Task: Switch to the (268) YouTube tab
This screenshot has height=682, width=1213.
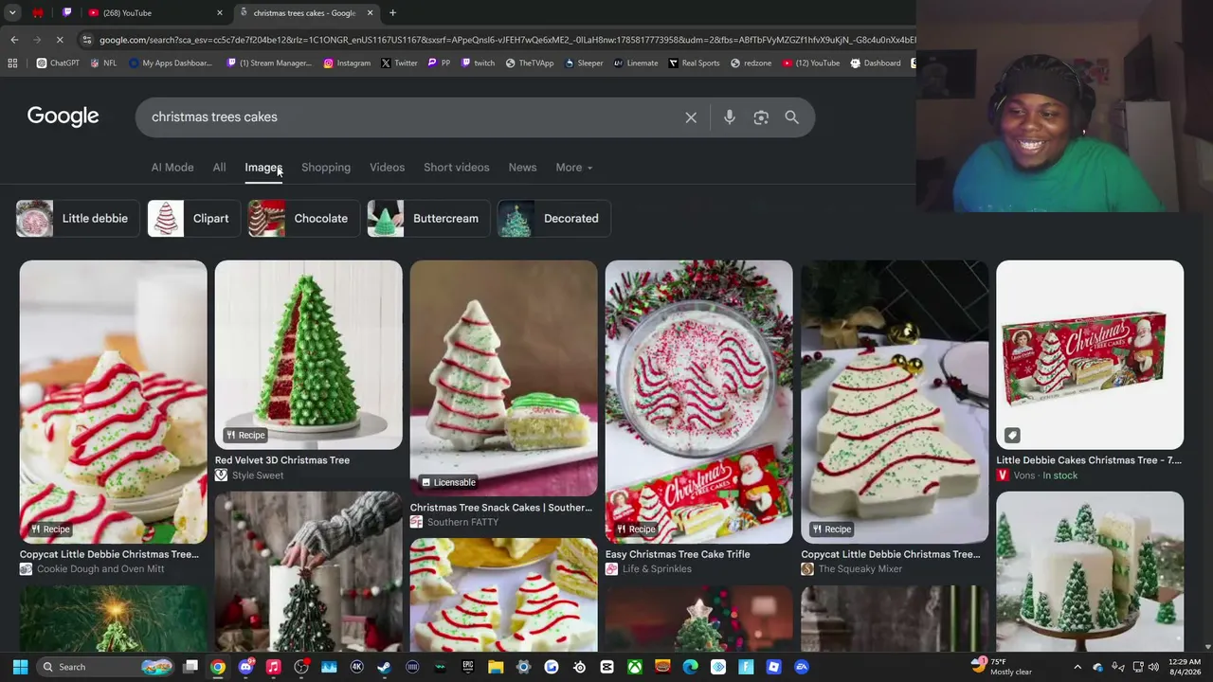Action: (x=154, y=13)
